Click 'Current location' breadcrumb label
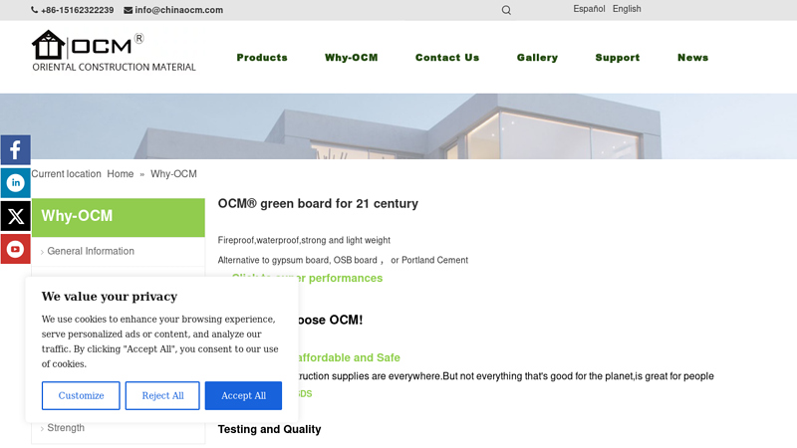The image size is (797, 448). 66,173
